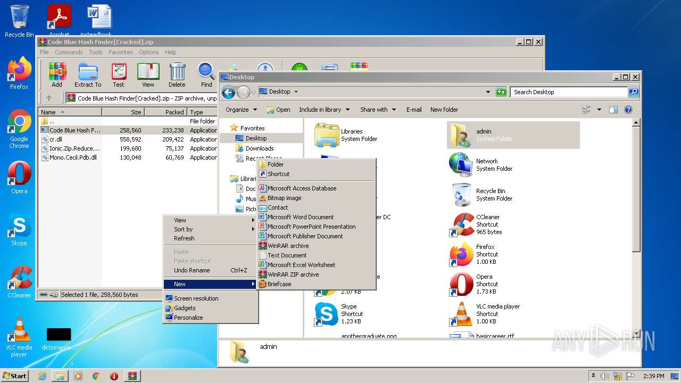This screenshot has height=383, width=681.
Task: Open the Share with dropdown
Action: pyautogui.click(x=378, y=110)
